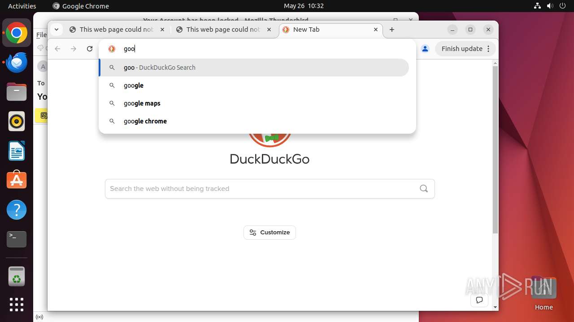
Task: Close the first 'This web page could not' tab
Action: point(162,30)
